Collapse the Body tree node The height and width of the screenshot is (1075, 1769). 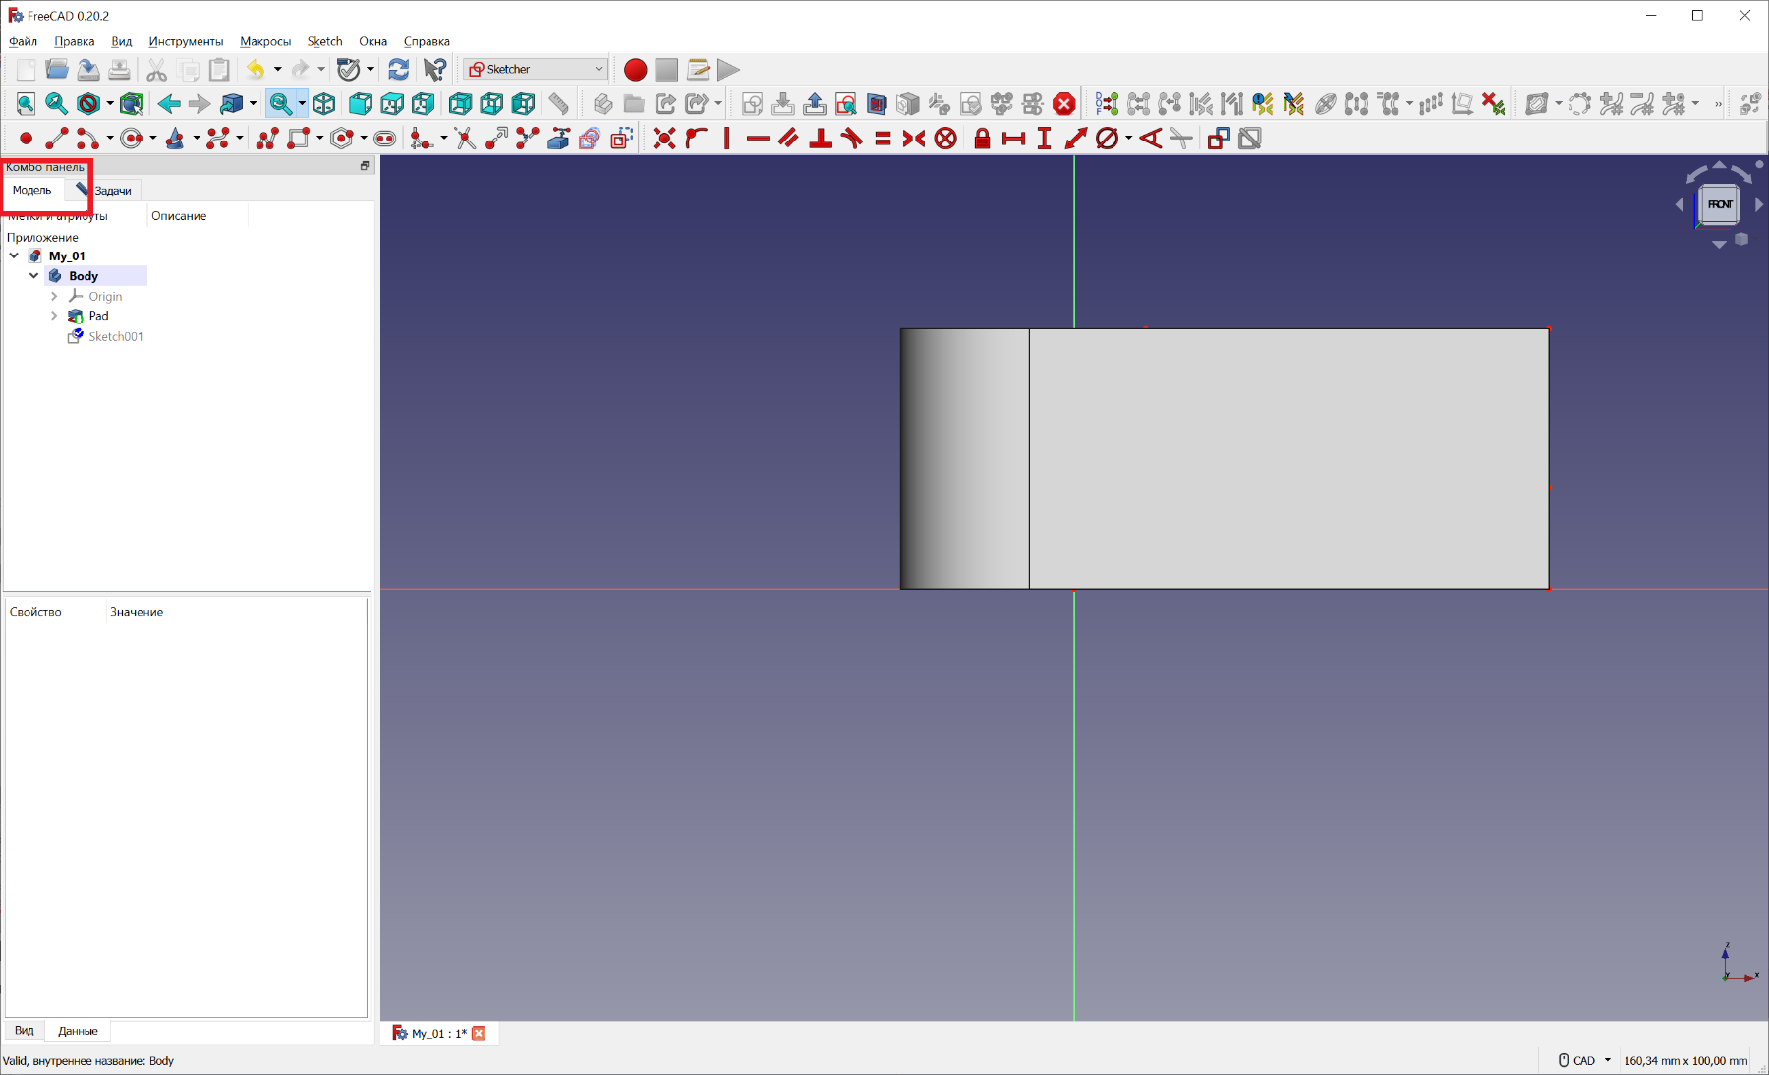[x=33, y=276]
